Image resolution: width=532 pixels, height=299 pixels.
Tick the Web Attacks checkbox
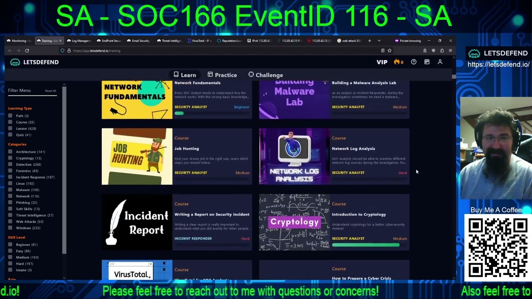point(10,221)
